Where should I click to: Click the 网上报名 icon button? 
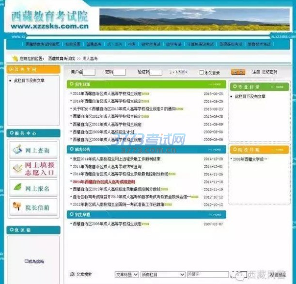pos(33,187)
